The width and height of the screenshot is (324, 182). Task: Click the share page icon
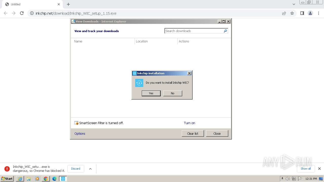point(284,13)
